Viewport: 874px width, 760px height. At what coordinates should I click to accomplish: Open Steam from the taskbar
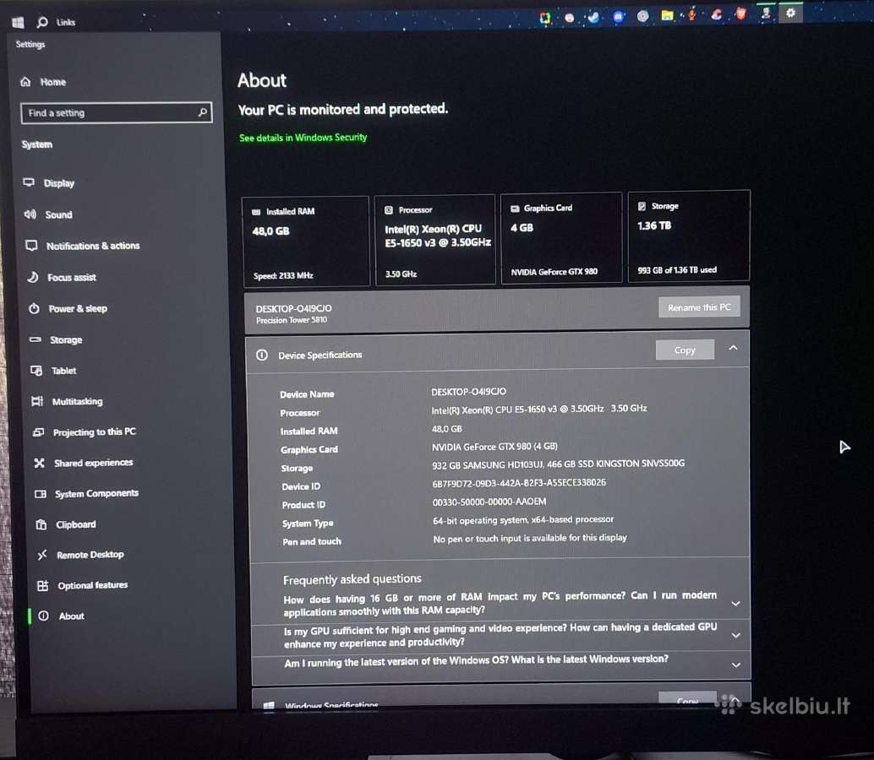click(x=593, y=17)
